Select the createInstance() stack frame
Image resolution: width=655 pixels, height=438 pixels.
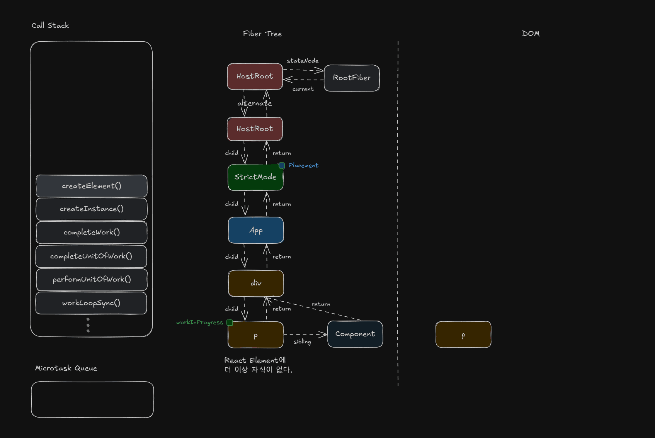[92, 209]
